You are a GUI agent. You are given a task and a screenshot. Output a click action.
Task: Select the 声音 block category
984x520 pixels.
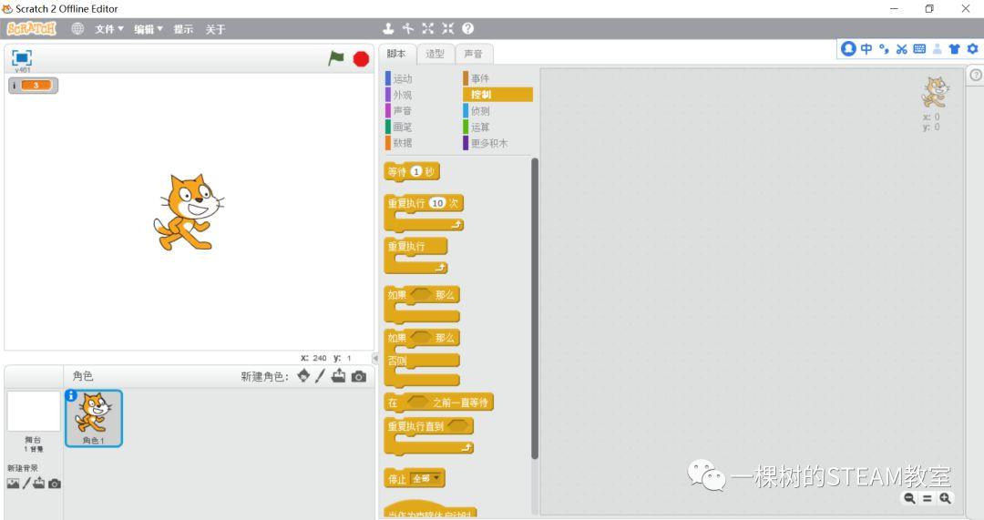[x=399, y=110]
